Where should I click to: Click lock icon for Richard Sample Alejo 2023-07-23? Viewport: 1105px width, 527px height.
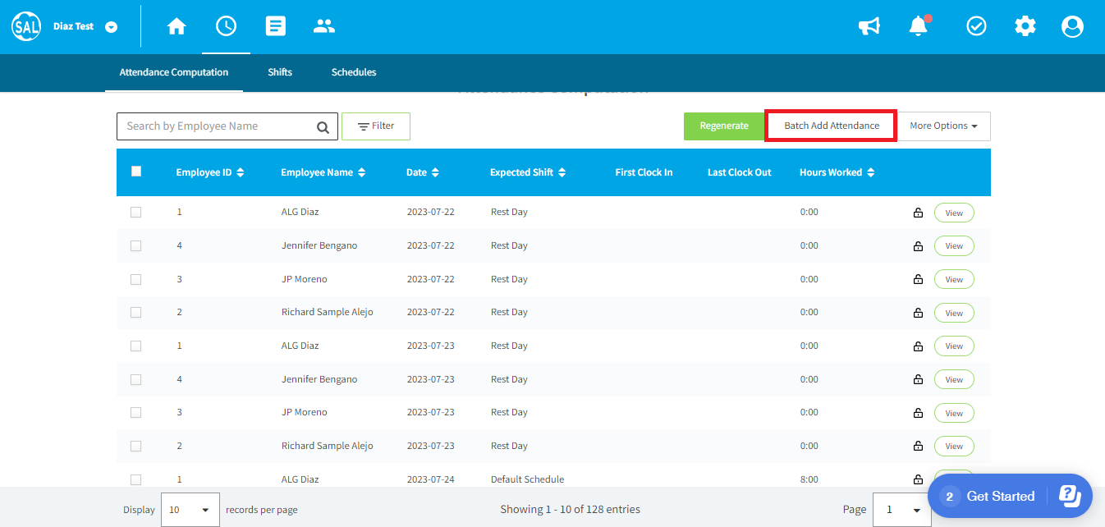point(918,447)
